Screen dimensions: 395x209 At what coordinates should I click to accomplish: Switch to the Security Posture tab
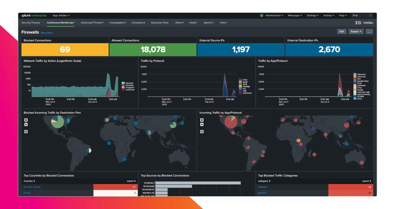click(x=30, y=23)
